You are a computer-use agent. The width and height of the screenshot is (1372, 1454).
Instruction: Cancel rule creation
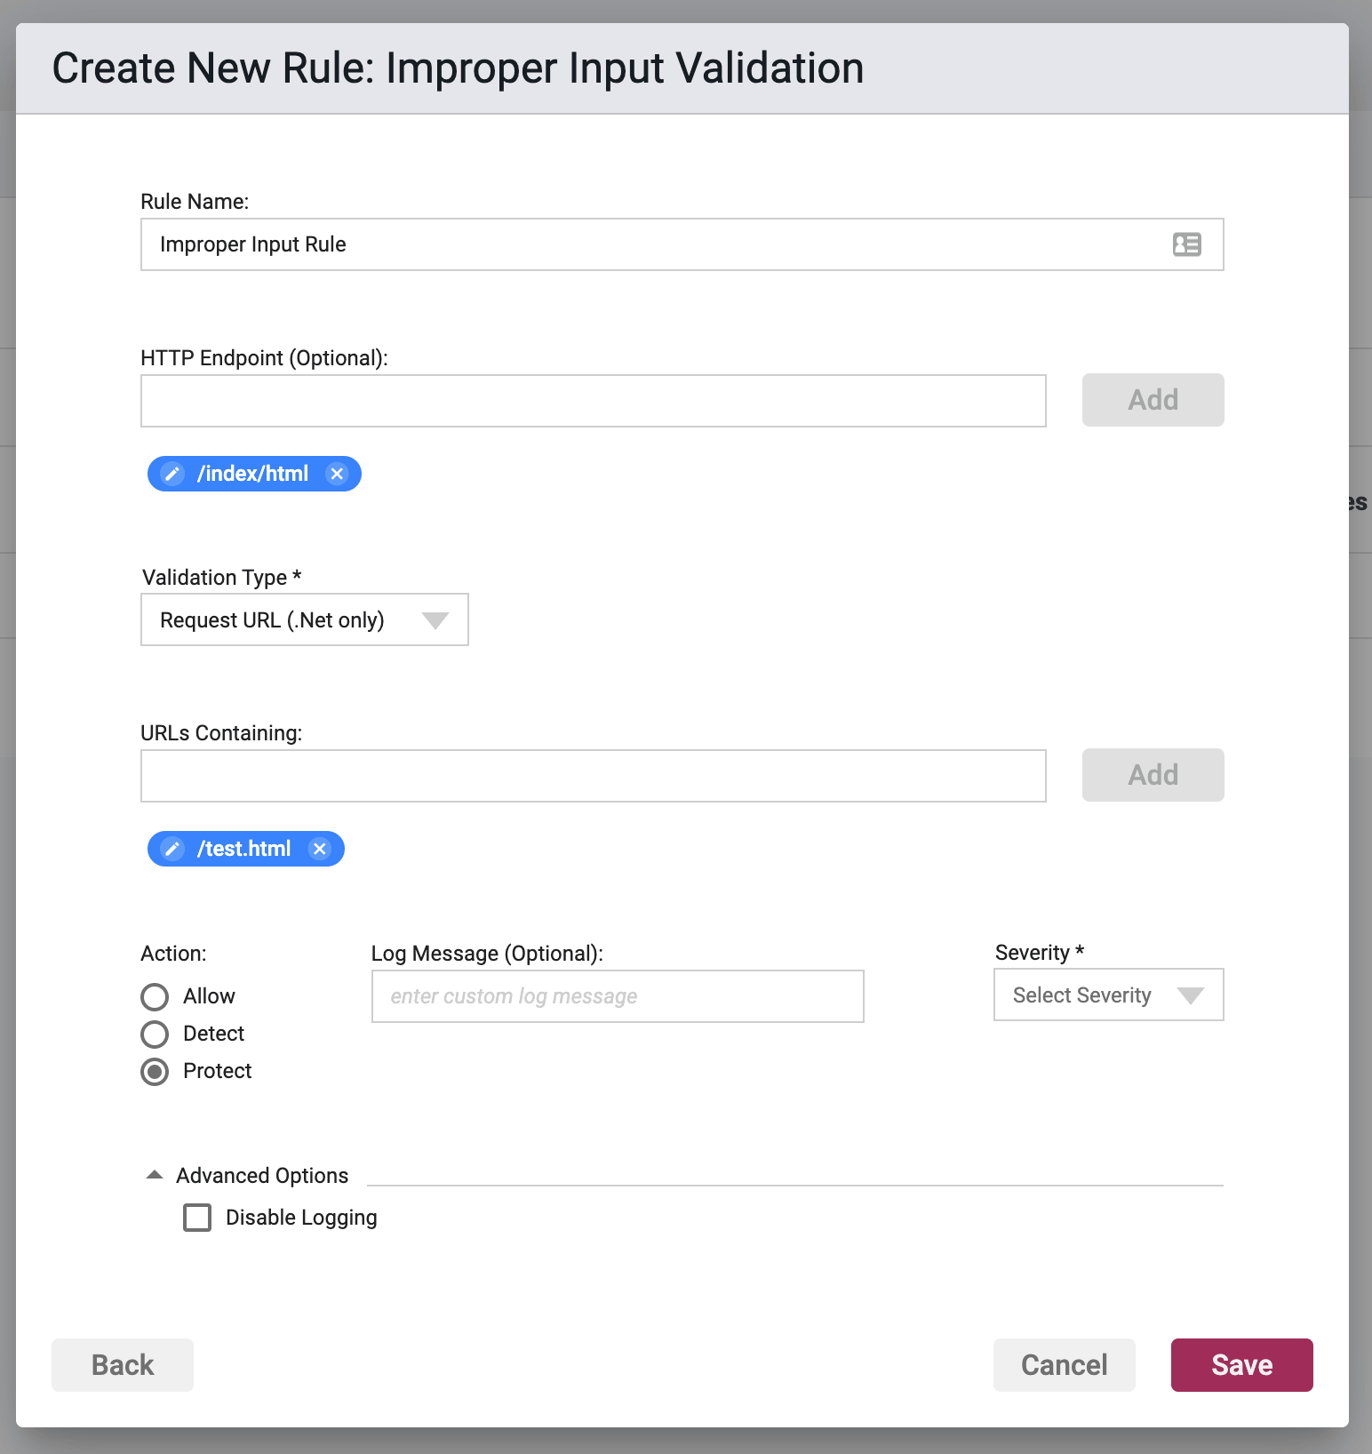tap(1064, 1364)
